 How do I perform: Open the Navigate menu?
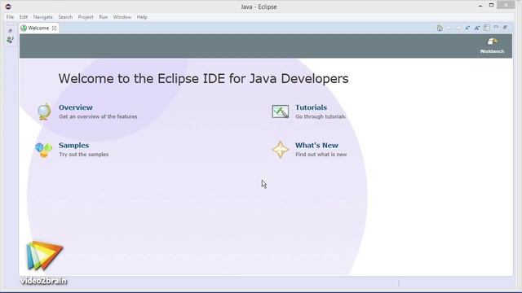tap(43, 17)
